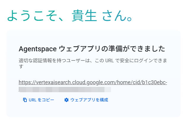Open ウェブアプリを構成 settings
The image size is (184, 126).
(x=89, y=100)
